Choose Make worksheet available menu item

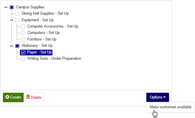point(171,107)
